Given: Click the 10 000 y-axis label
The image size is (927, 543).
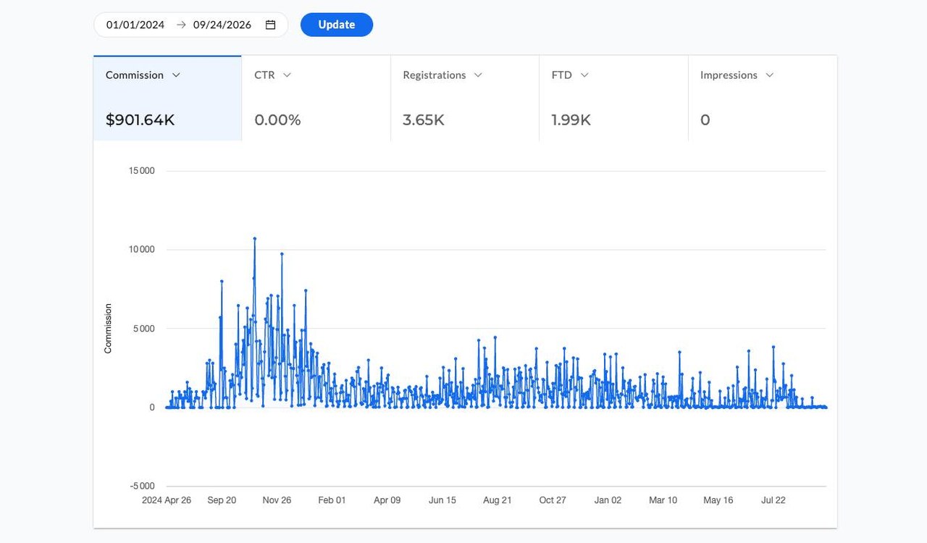Looking at the screenshot, I should point(141,250).
